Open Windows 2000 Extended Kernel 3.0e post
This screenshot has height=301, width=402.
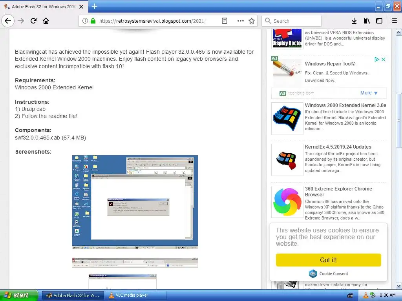coord(345,105)
